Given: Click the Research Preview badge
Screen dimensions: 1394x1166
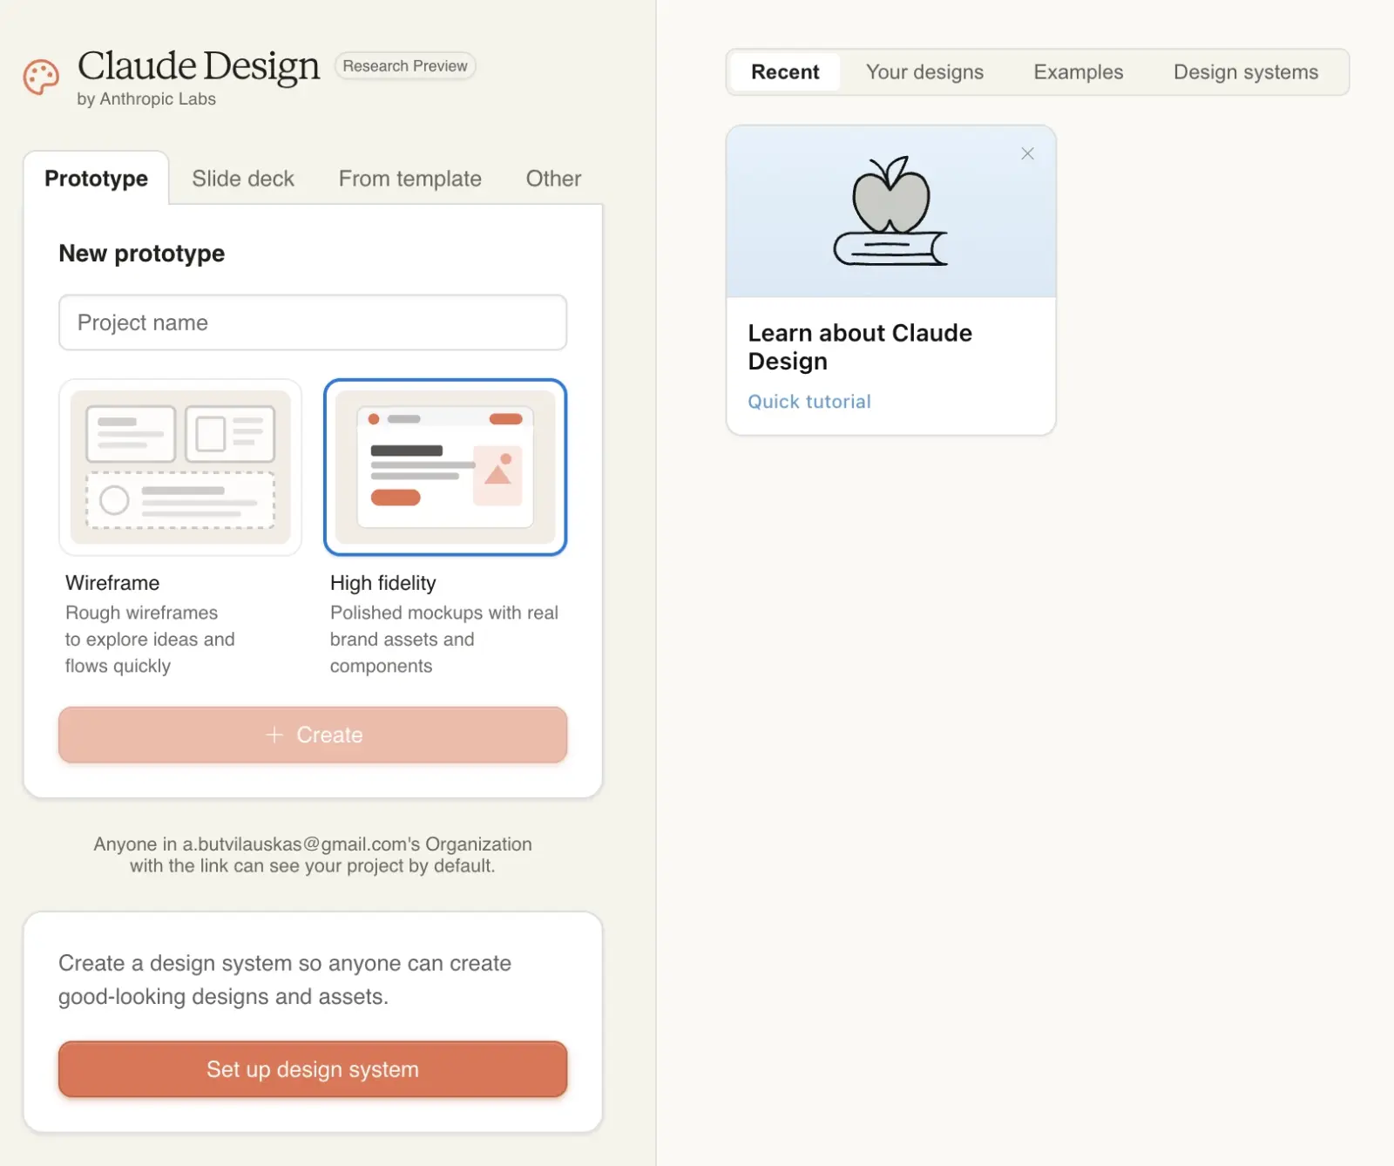Looking at the screenshot, I should [404, 66].
